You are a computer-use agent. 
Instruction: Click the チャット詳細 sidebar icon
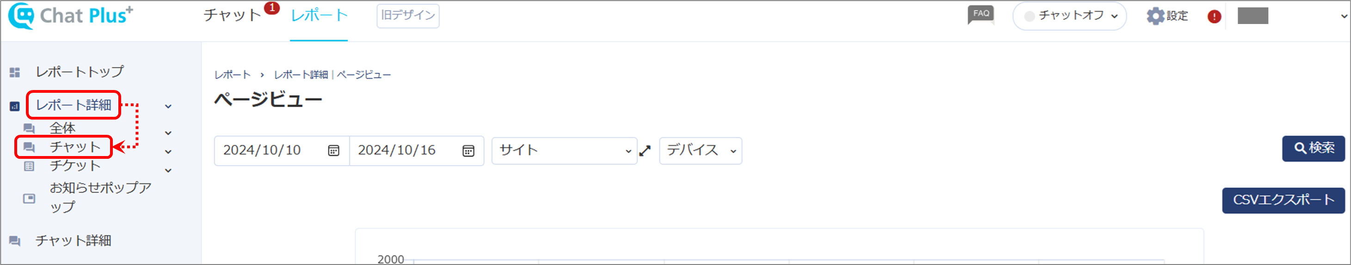15,241
